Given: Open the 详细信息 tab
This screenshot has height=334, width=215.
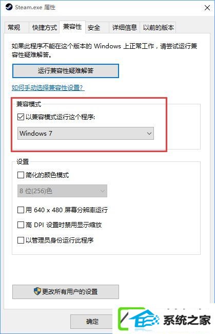Looking at the screenshot, I should [x=124, y=27].
